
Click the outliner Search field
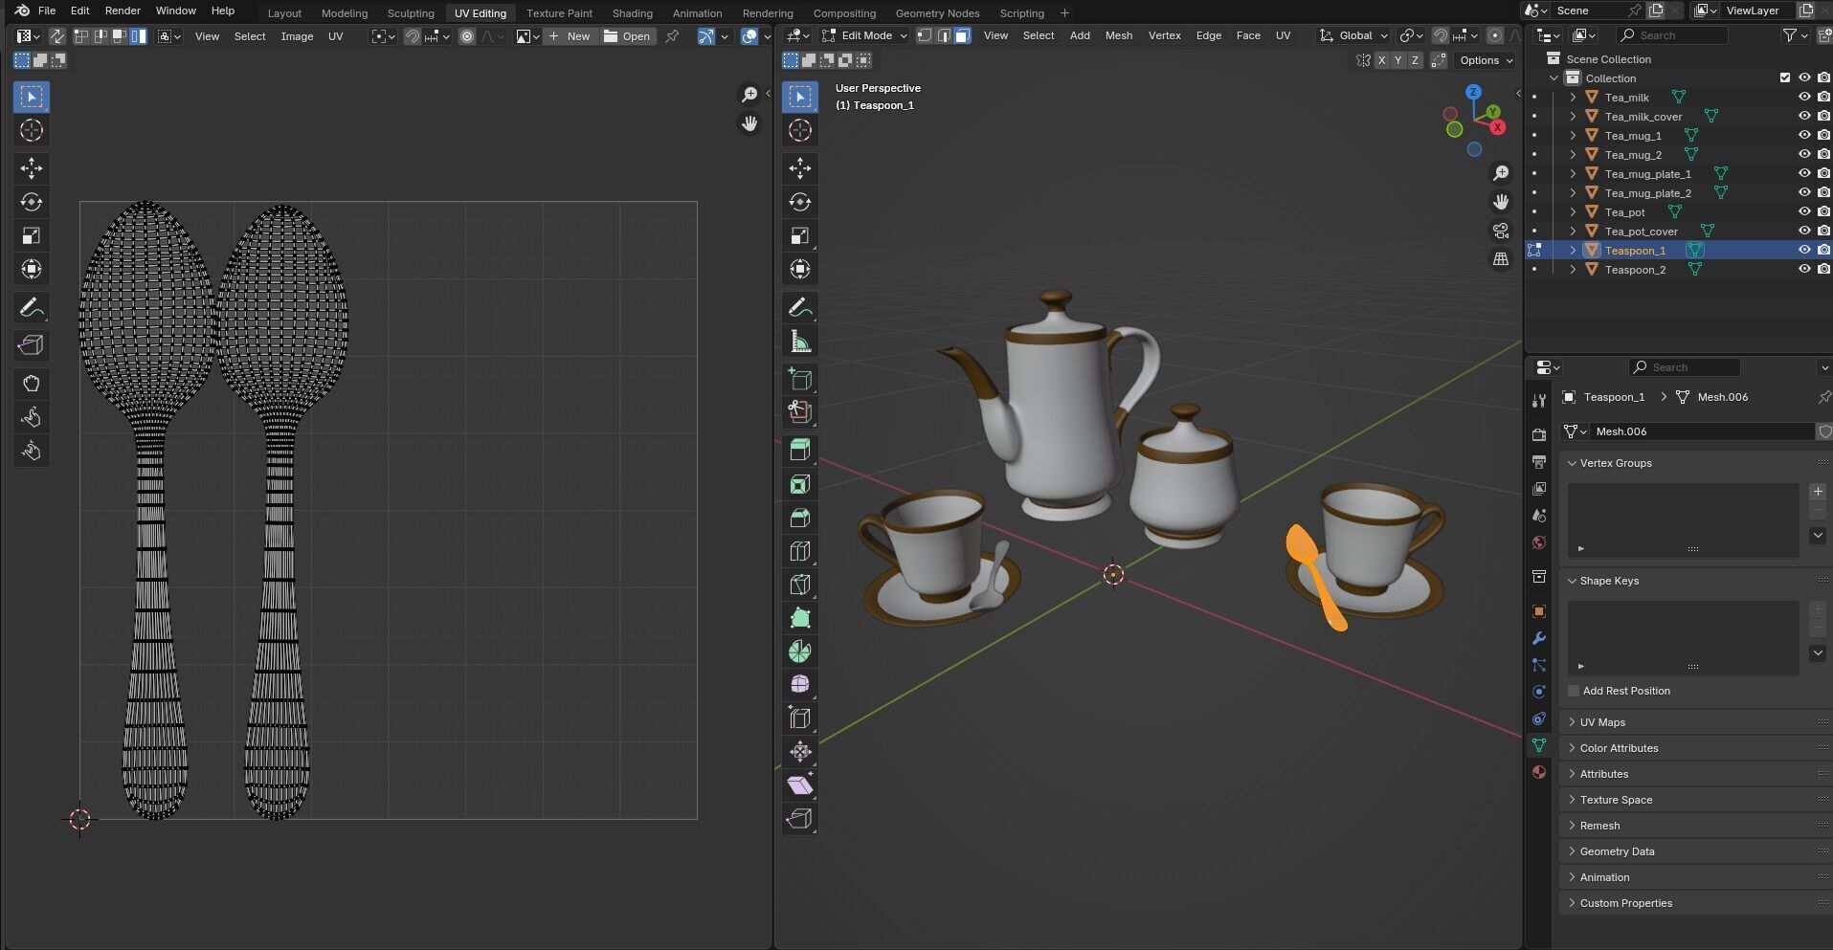(x=1672, y=35)
